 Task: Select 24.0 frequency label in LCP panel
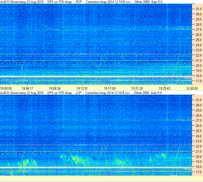point(198,136)
